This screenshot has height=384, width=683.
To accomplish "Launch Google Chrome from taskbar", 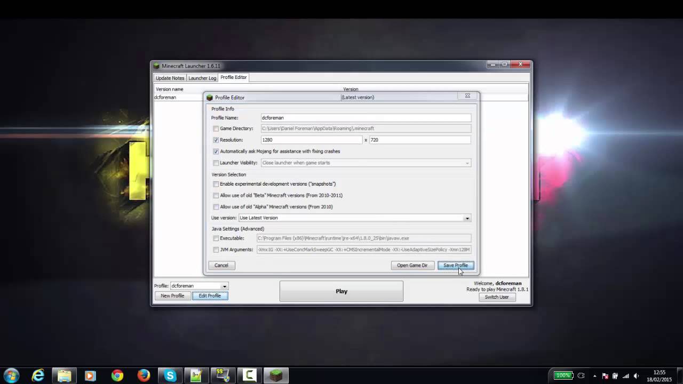I will 117,375.
